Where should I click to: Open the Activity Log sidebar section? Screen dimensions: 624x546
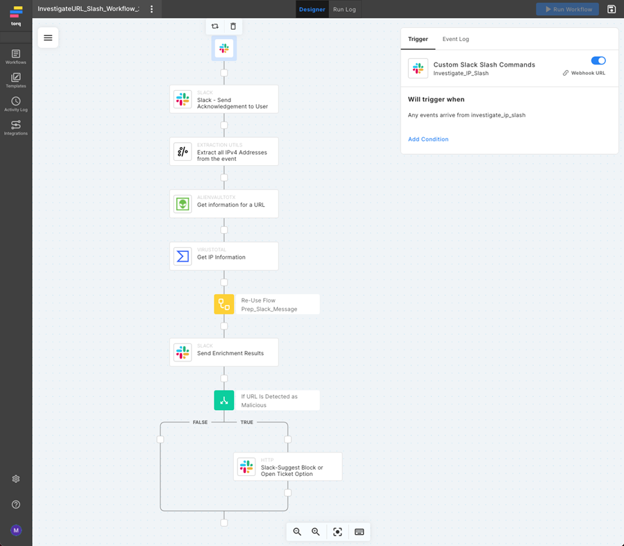click(x=16, y=104)
